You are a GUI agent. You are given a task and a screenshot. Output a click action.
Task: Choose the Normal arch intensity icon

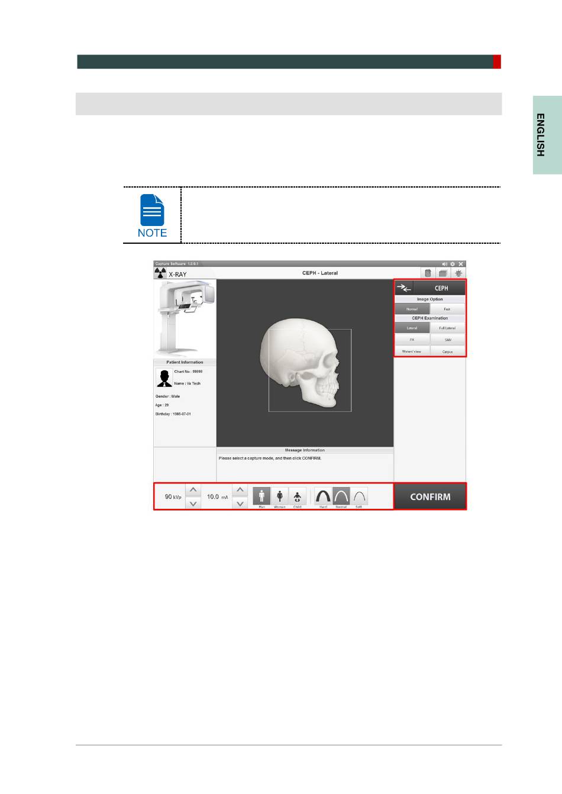(x=341, y=496)
